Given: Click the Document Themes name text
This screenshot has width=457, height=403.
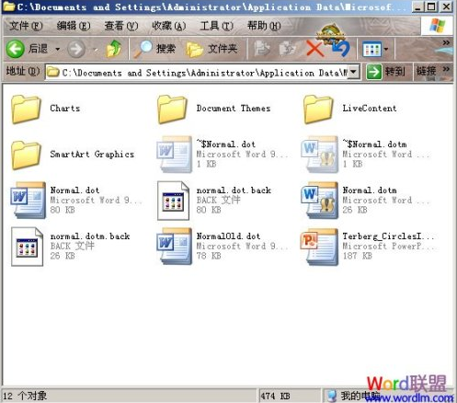Looking at the screenshot, I should [234, 109].
